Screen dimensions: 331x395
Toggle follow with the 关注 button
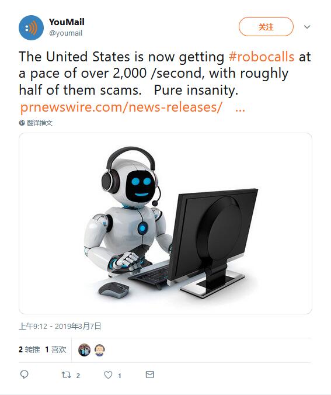[x=266, y=27]
